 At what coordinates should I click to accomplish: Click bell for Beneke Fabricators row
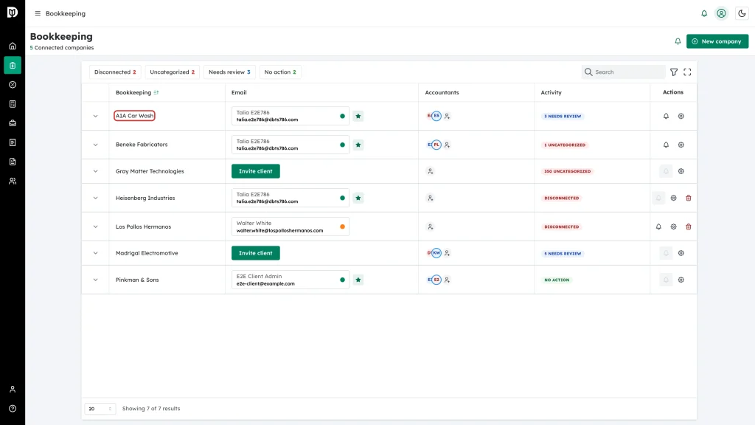point(666,145)
